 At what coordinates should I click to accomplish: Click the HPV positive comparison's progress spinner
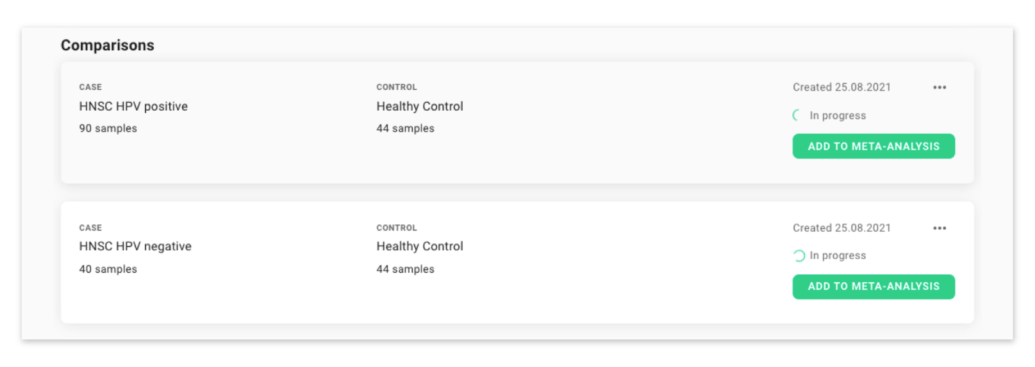pyautogui.click(x=797, y=115)
